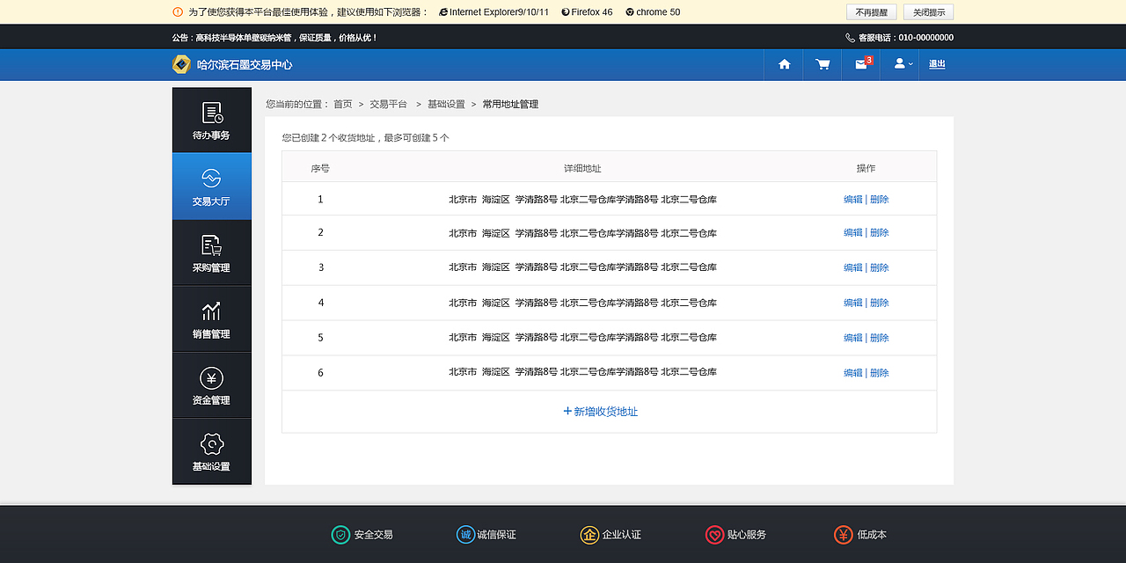Open 资金管理 from the sidebar

[x=211, y=385]
